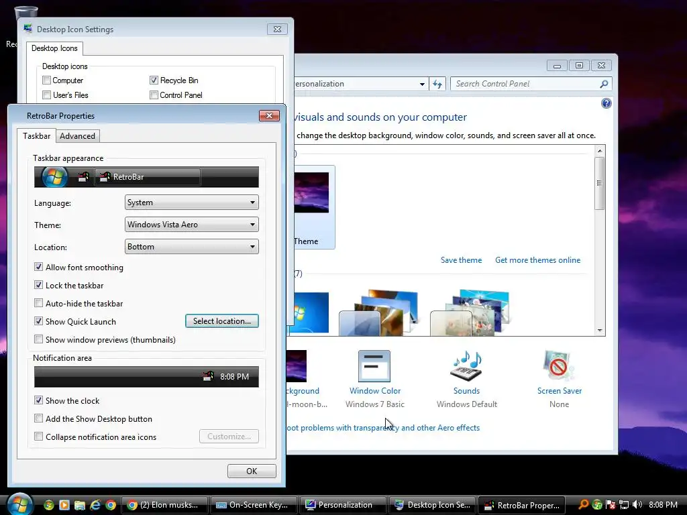Click Get more themes online link
This screenshot has height=515, width=687.
[537, 260]
